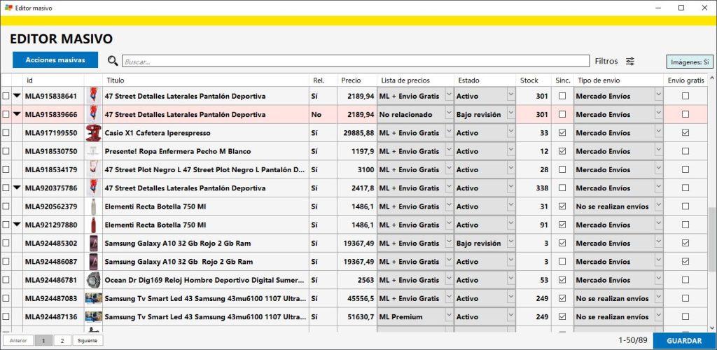Expand variations arrow for MLA915838641
The width and height of the screenshot is (717, 350).
[x=17, y=96]
